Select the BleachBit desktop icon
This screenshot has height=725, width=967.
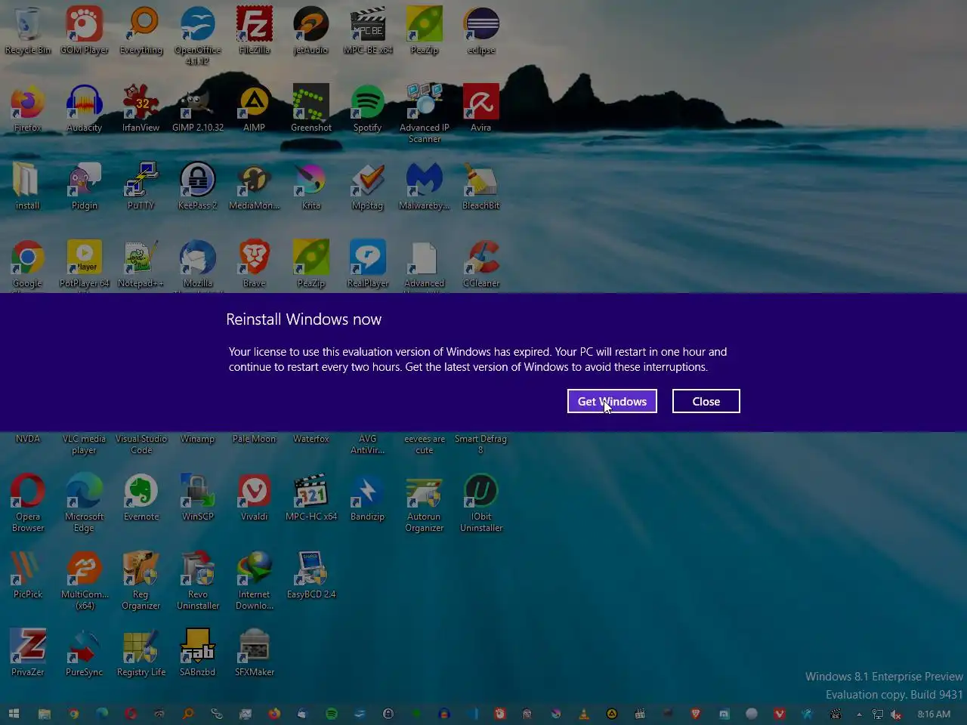(481, 187)
